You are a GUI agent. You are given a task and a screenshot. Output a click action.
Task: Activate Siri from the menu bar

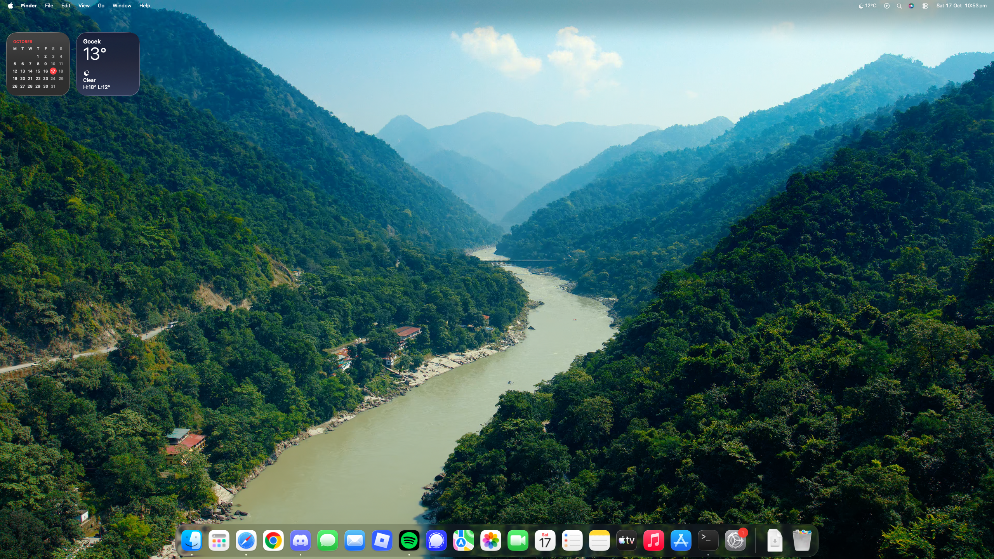click(911, 5)
